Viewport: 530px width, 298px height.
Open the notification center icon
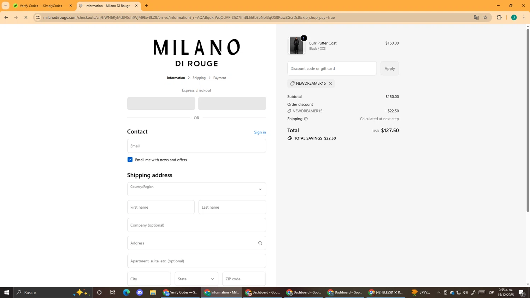pos(522,292)
